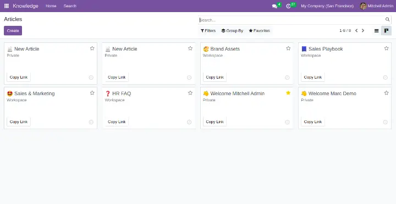Go to next page arrow

363,31
